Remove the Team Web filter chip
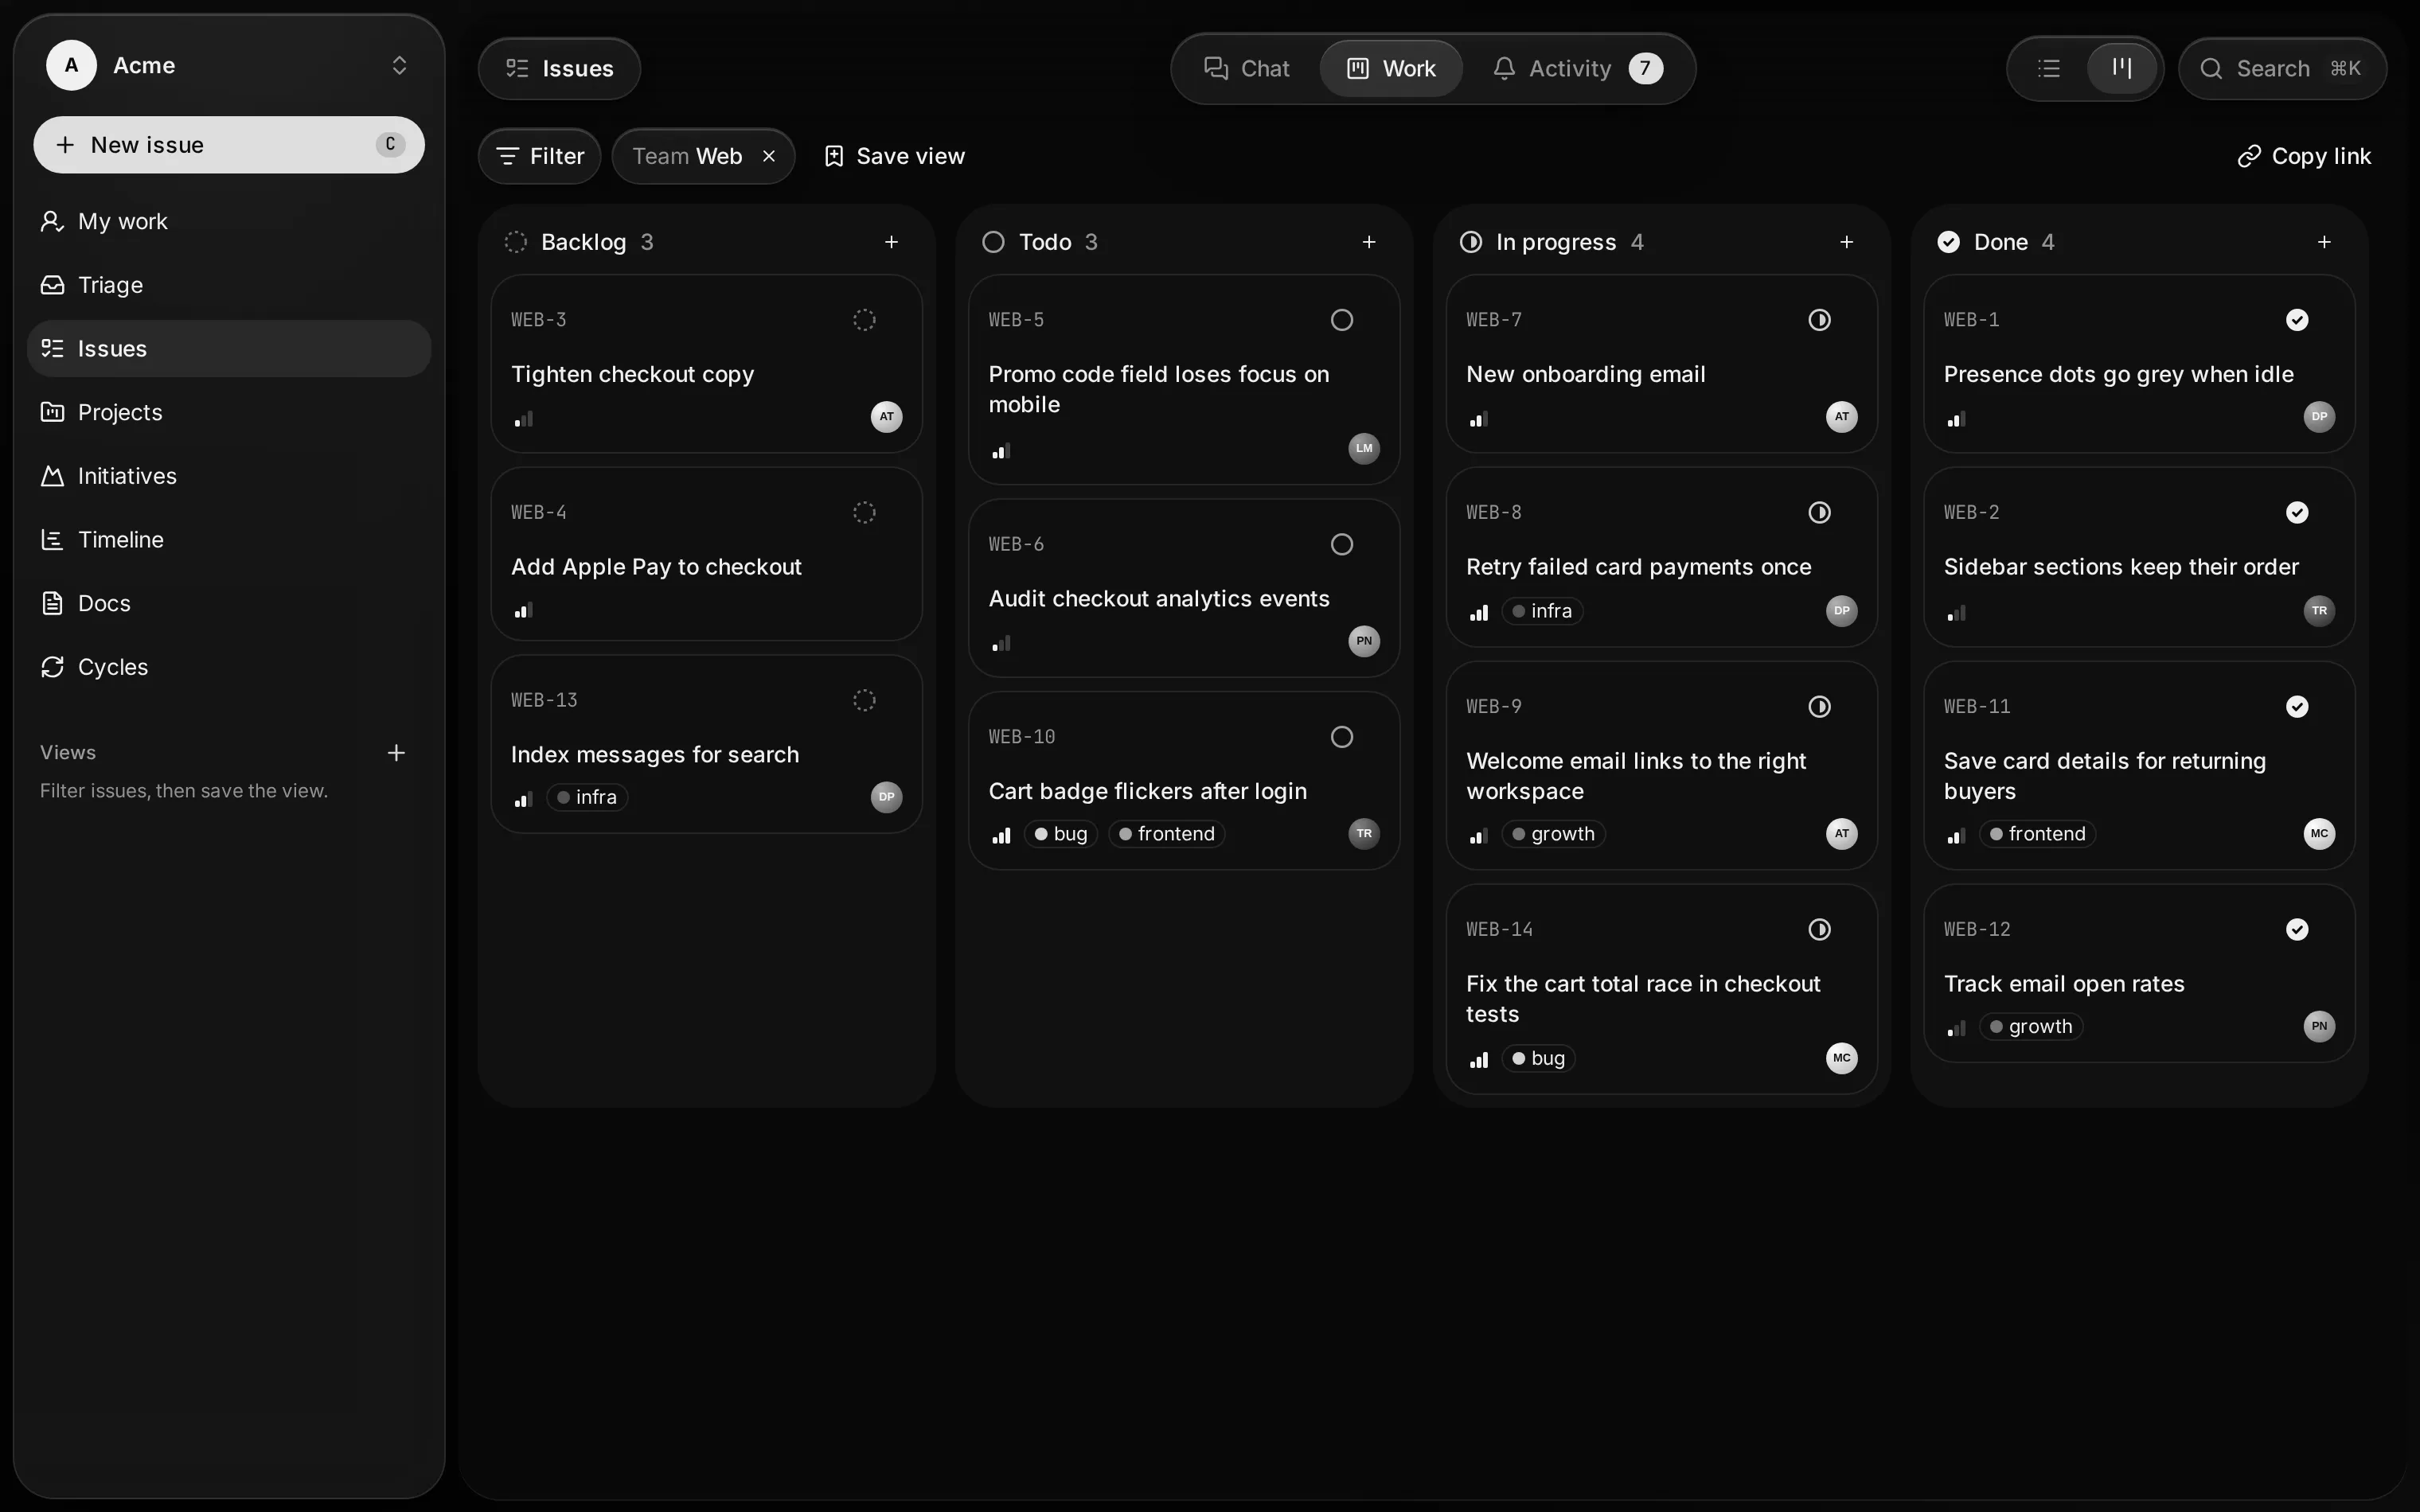Image resolution: width=2420 pixels, height=1512 pixels. click(x=769, y=156)
